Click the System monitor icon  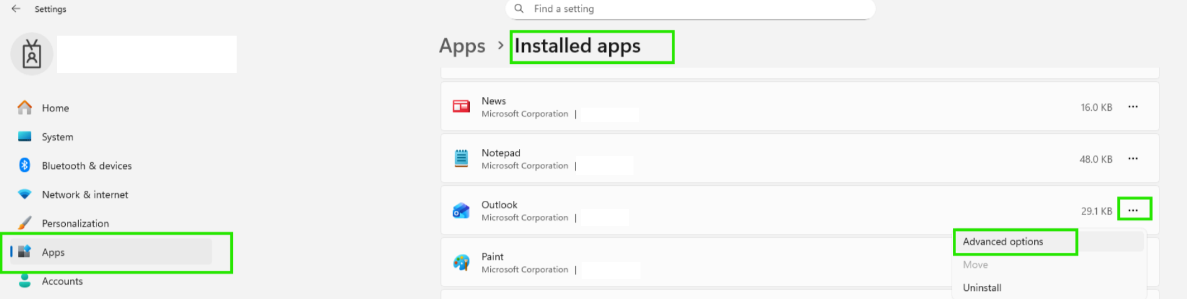[x=24, y=136]
